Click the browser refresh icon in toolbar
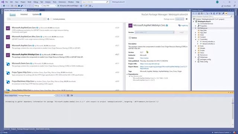Viewport: 238px width, 134px height. (x=81, y=6)
